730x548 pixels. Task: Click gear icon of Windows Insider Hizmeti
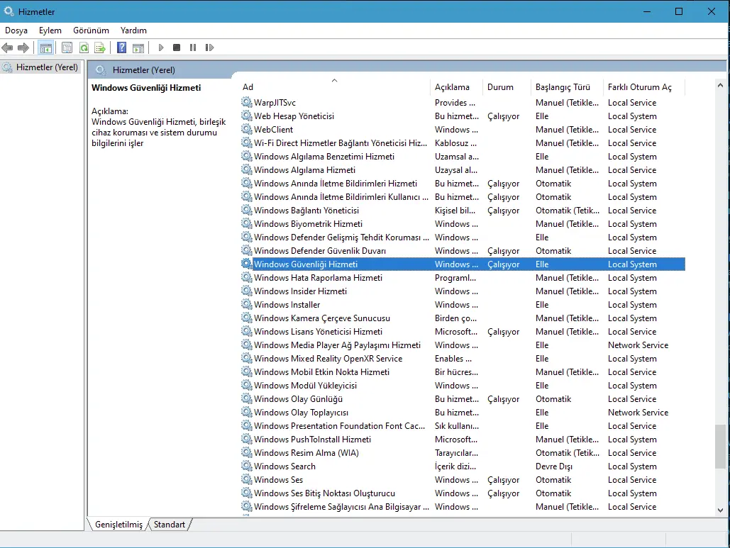pos(246,291)
